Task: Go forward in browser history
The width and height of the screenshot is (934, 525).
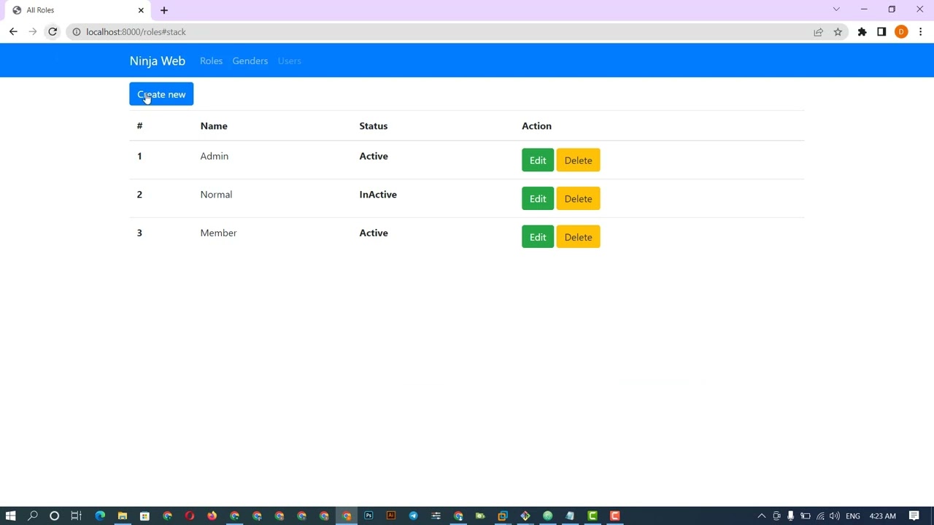Action: pos(33,32)
